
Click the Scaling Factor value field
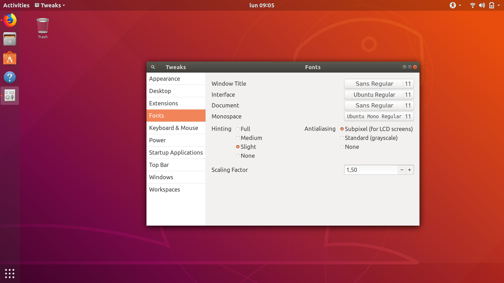[x=371, y=170]
